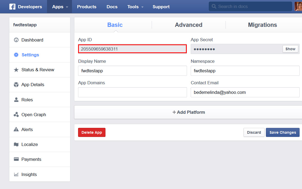This screenshot has width=302, height=189.
Task: Click the Status & Review star icon
Action: 16,70
